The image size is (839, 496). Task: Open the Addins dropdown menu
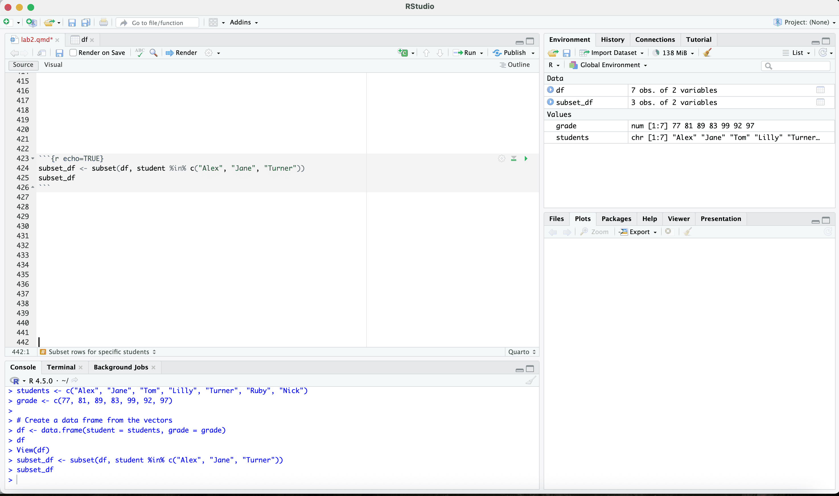click(x=244, y=22)
